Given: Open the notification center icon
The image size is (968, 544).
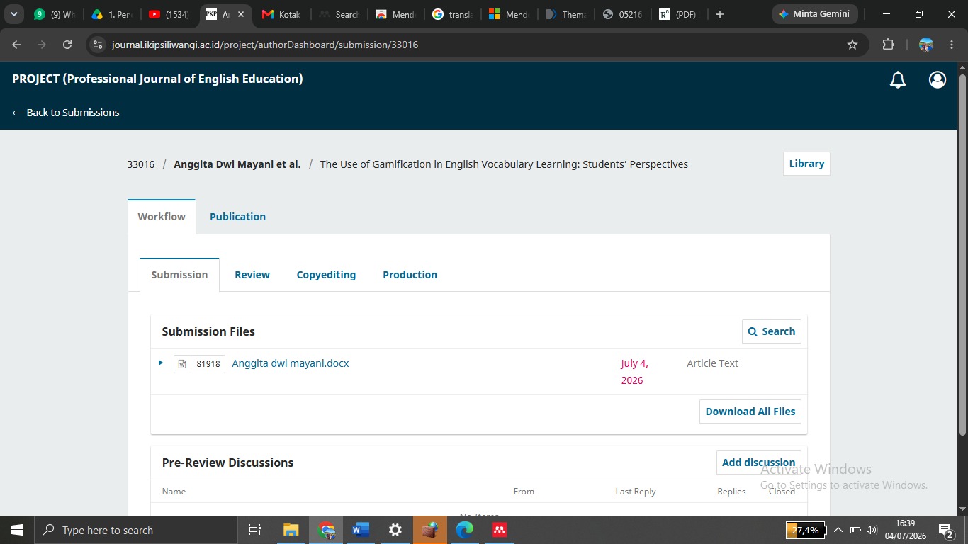Looking at the screenshot, I should pos(945,530).
